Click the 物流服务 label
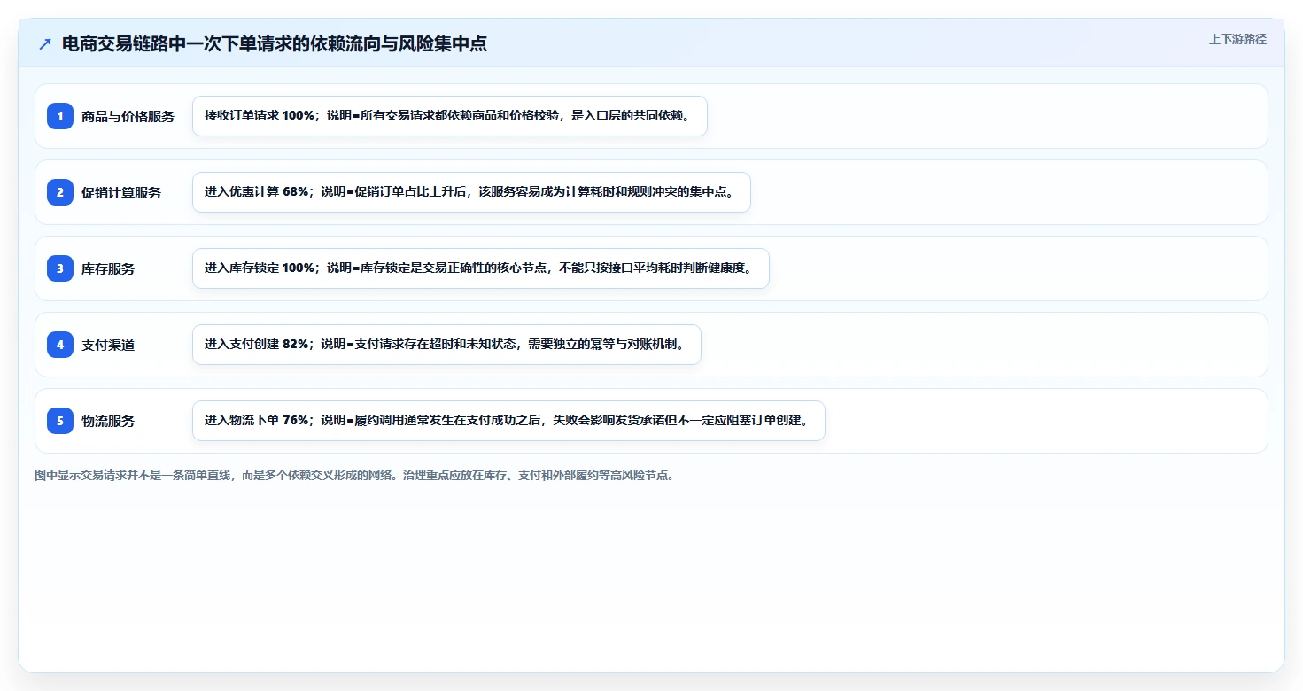The width and height of the screenshot is (1303, 691). (x=108, y=422)
